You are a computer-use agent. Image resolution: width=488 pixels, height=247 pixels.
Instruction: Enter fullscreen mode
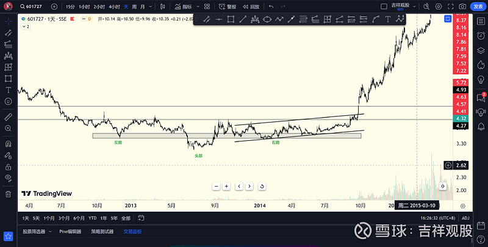point(450,7)
